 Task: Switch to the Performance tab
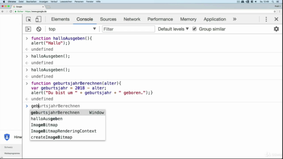[x=160, y=19]
